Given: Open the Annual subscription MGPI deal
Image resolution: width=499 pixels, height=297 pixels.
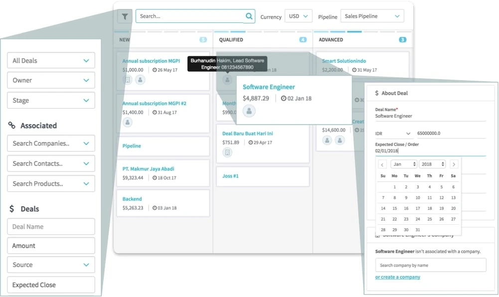Looking at the screenshot, I should (151, 61).
